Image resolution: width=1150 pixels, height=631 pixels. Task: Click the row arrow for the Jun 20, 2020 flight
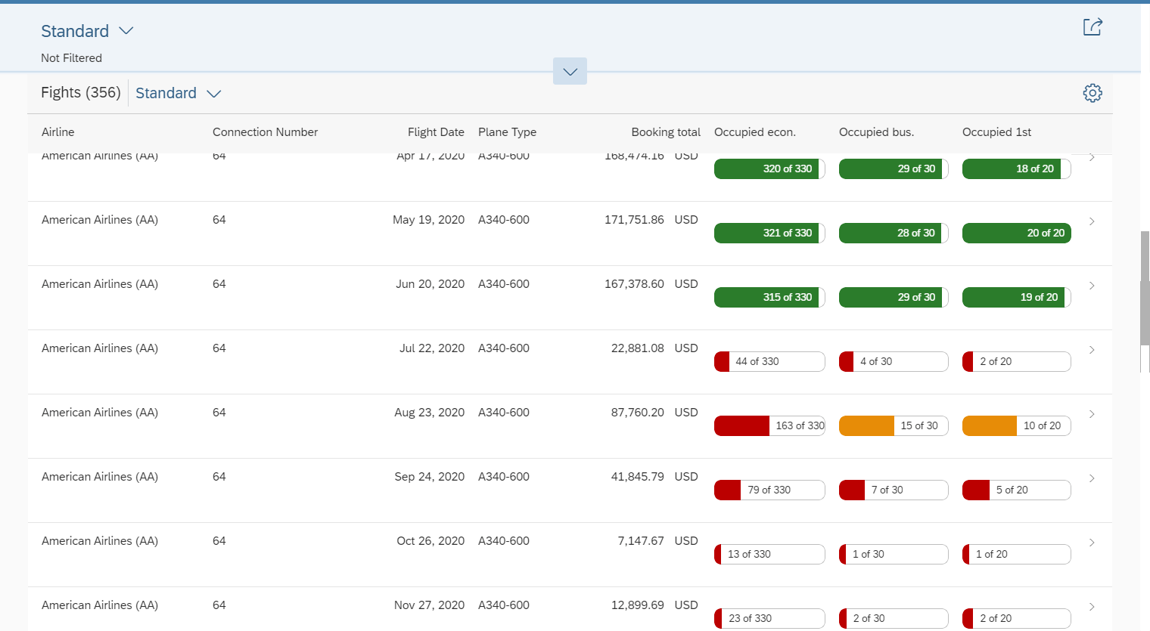(x=1091, y=285)
